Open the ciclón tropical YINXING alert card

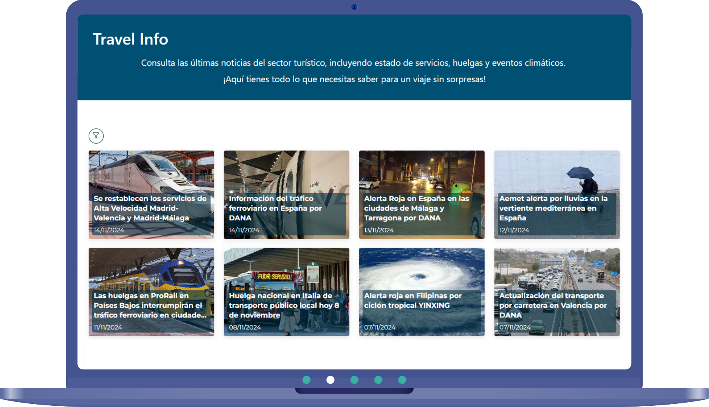pos(422,292)
